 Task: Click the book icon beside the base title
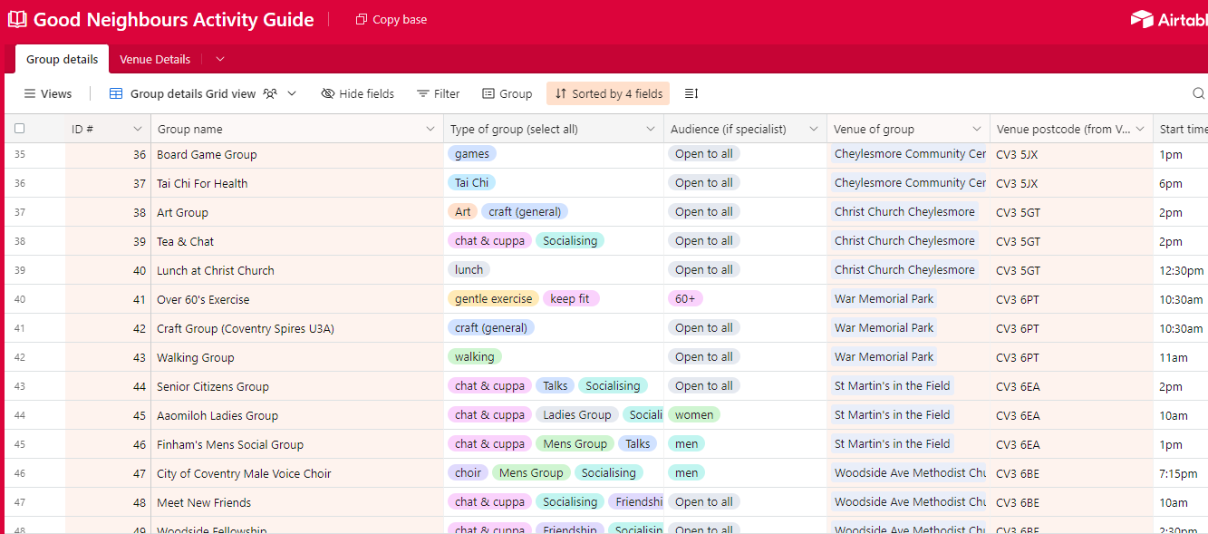pos(17,20)
